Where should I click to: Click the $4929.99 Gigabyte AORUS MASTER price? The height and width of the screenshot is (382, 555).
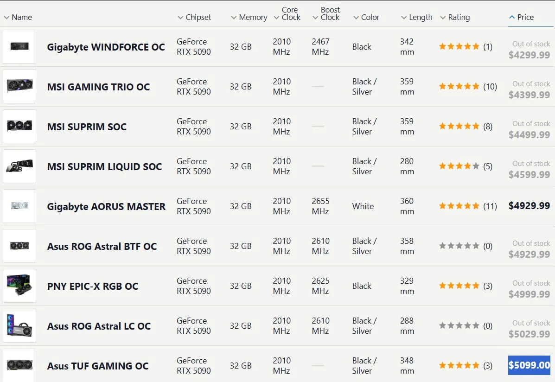tap(529, 206)
